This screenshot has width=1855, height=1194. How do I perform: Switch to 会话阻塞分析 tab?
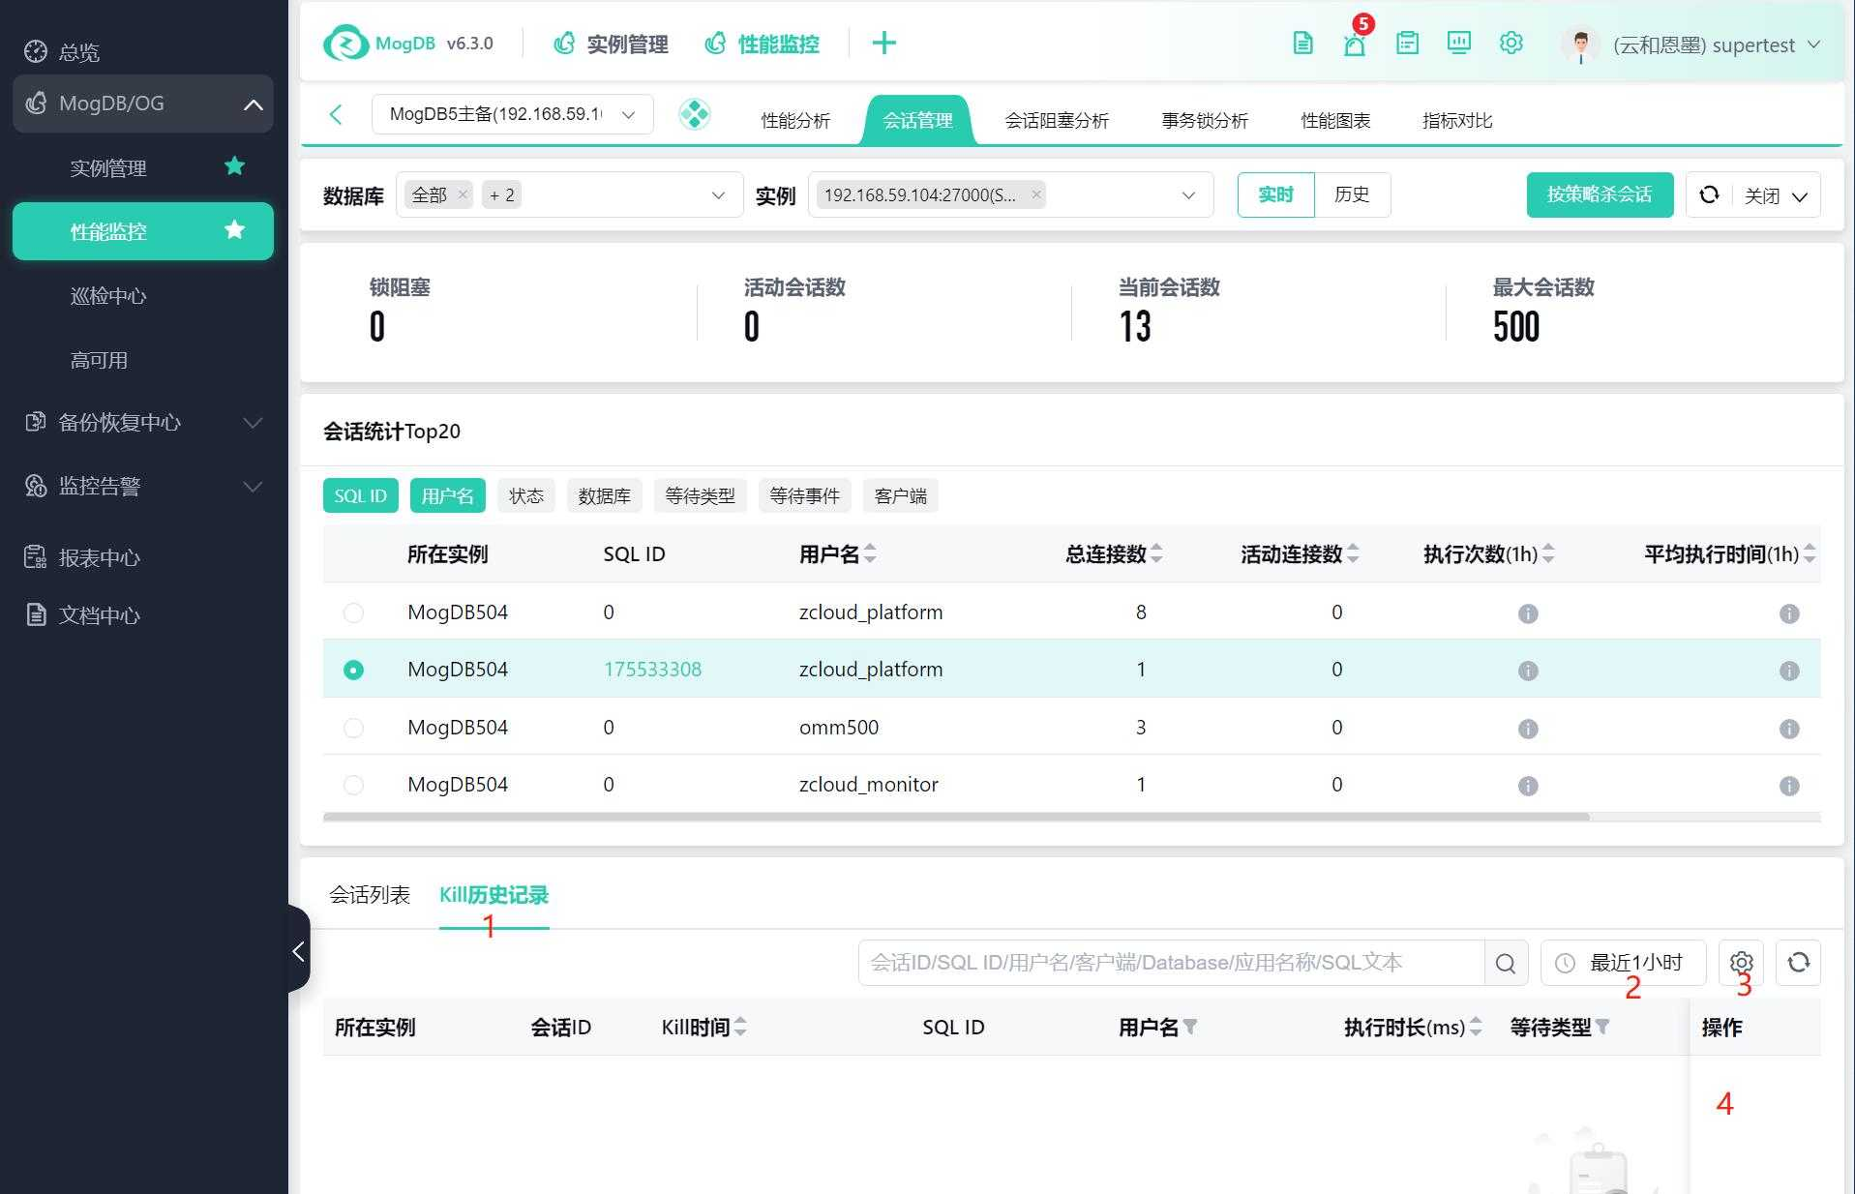(1057, 120)
